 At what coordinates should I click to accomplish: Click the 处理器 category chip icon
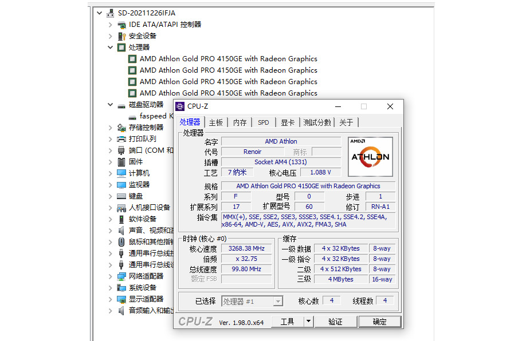point(121,47)
